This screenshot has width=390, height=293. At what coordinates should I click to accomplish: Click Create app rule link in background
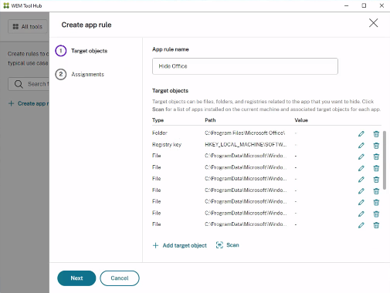click(x=29, y=103)
